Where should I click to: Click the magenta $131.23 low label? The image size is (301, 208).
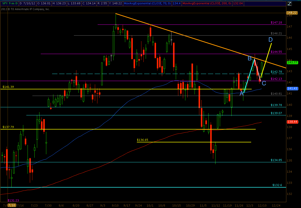click(x=13, y=200)
